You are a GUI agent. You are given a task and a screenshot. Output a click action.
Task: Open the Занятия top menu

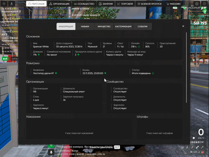click(x=106, y=4)
